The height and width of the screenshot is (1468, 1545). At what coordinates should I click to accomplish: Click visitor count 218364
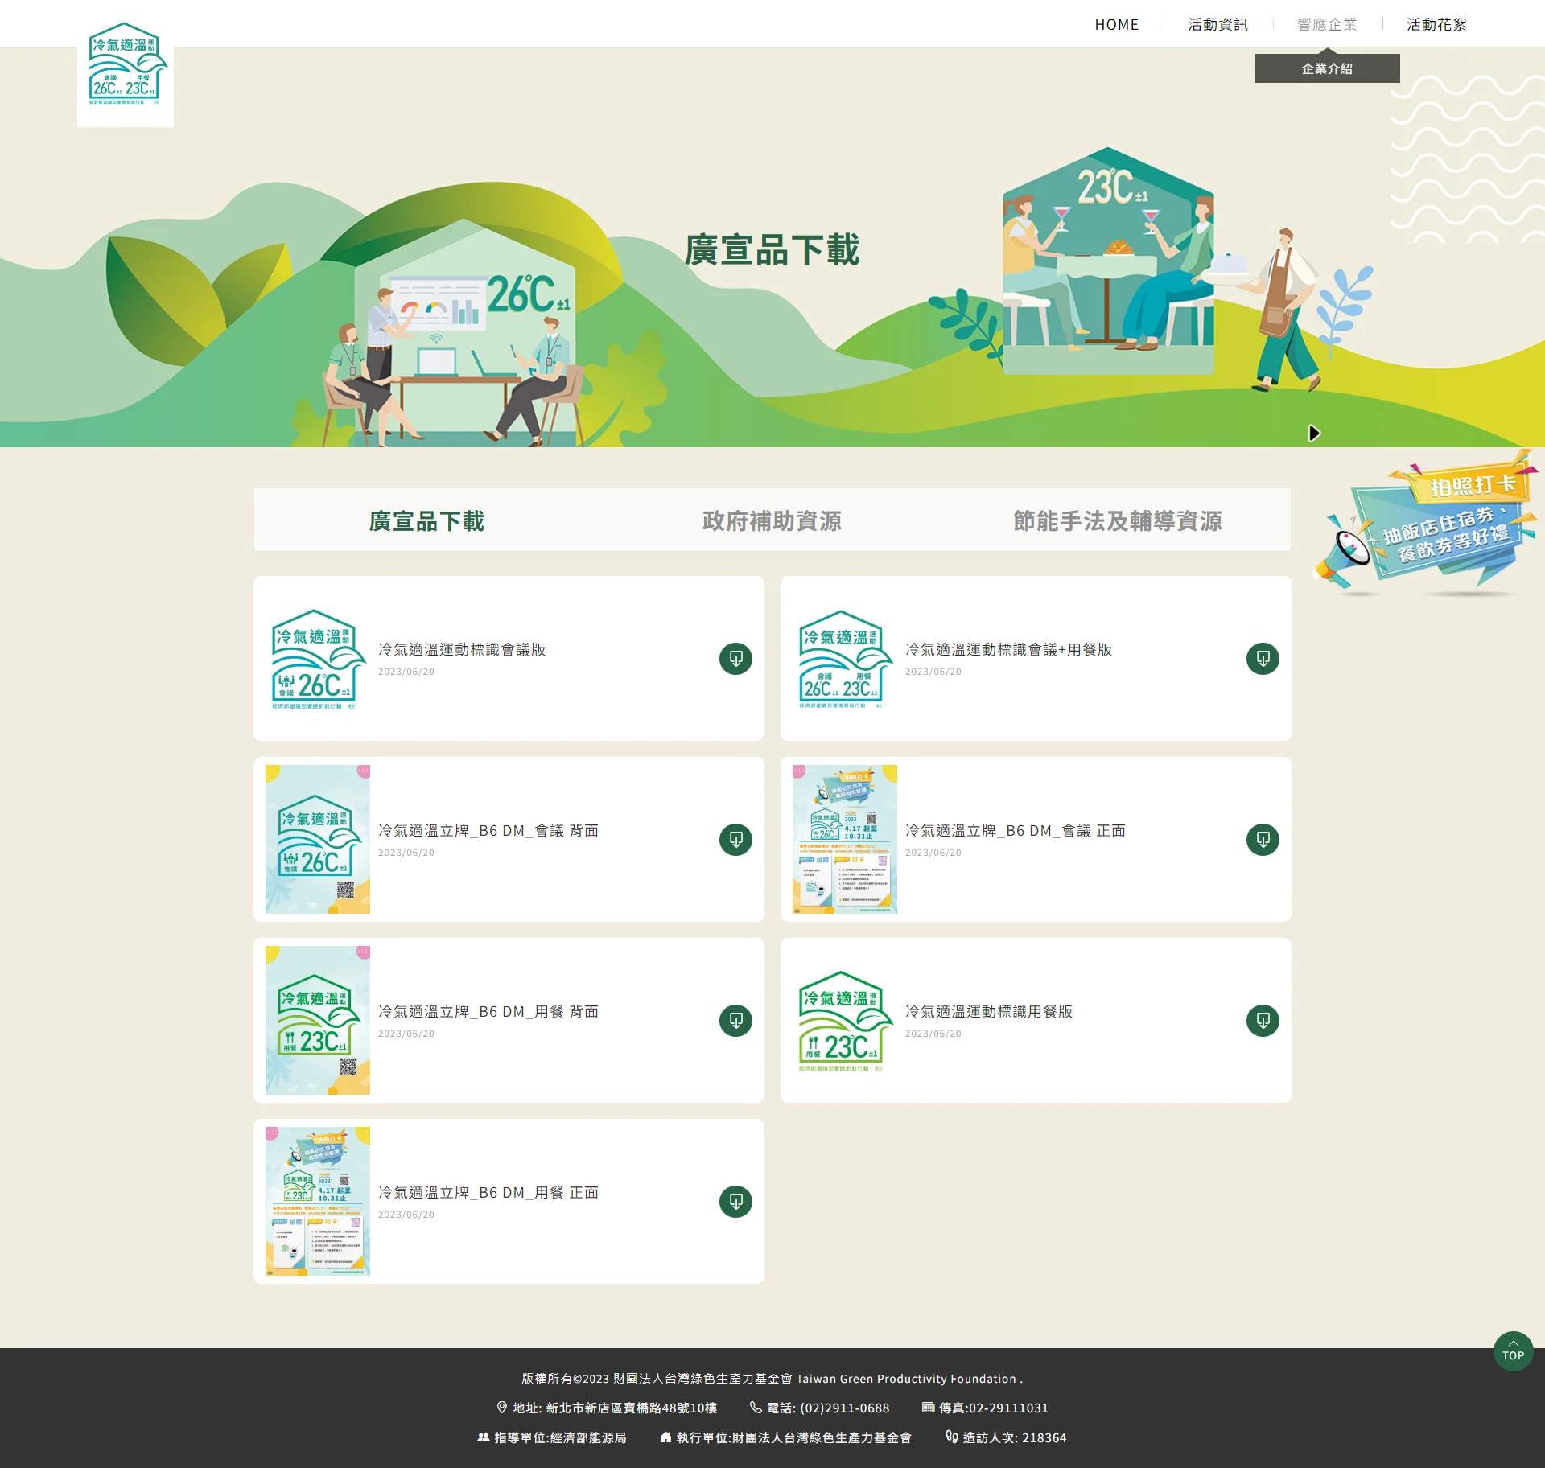pyautogui.click(x=1044, y=1438)
